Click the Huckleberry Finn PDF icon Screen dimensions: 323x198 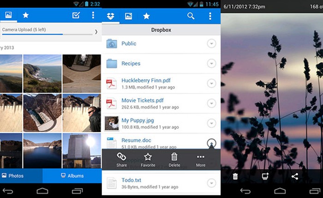click(112, 83)
